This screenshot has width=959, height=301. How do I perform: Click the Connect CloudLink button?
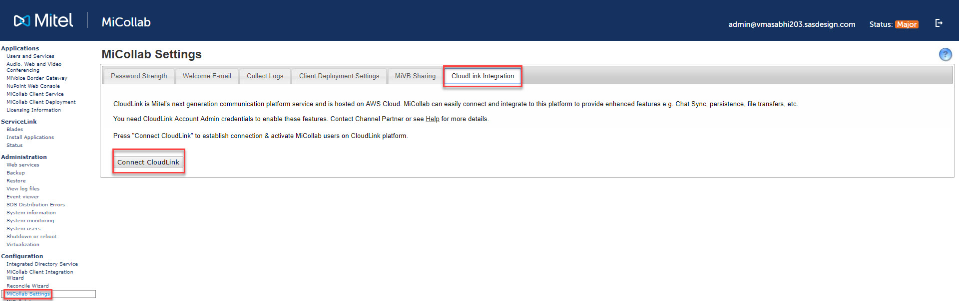148,162
